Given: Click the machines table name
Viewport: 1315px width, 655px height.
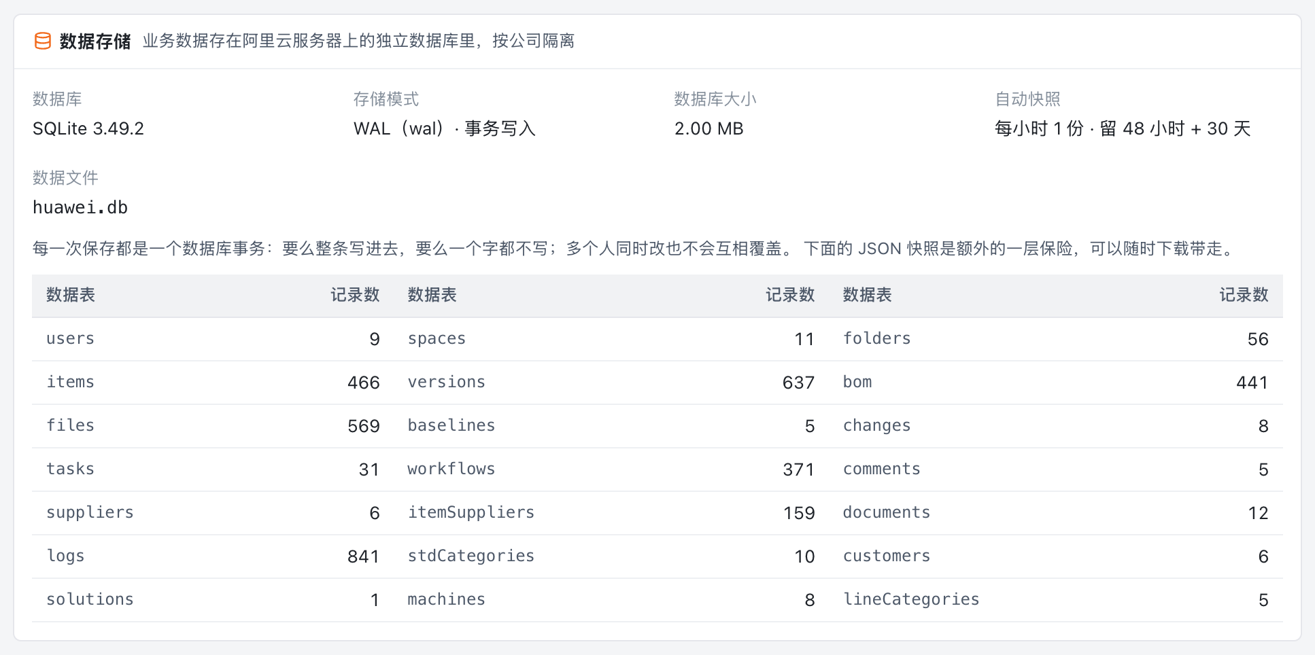Looking at the screenshot, I should (x=447, y=599).
